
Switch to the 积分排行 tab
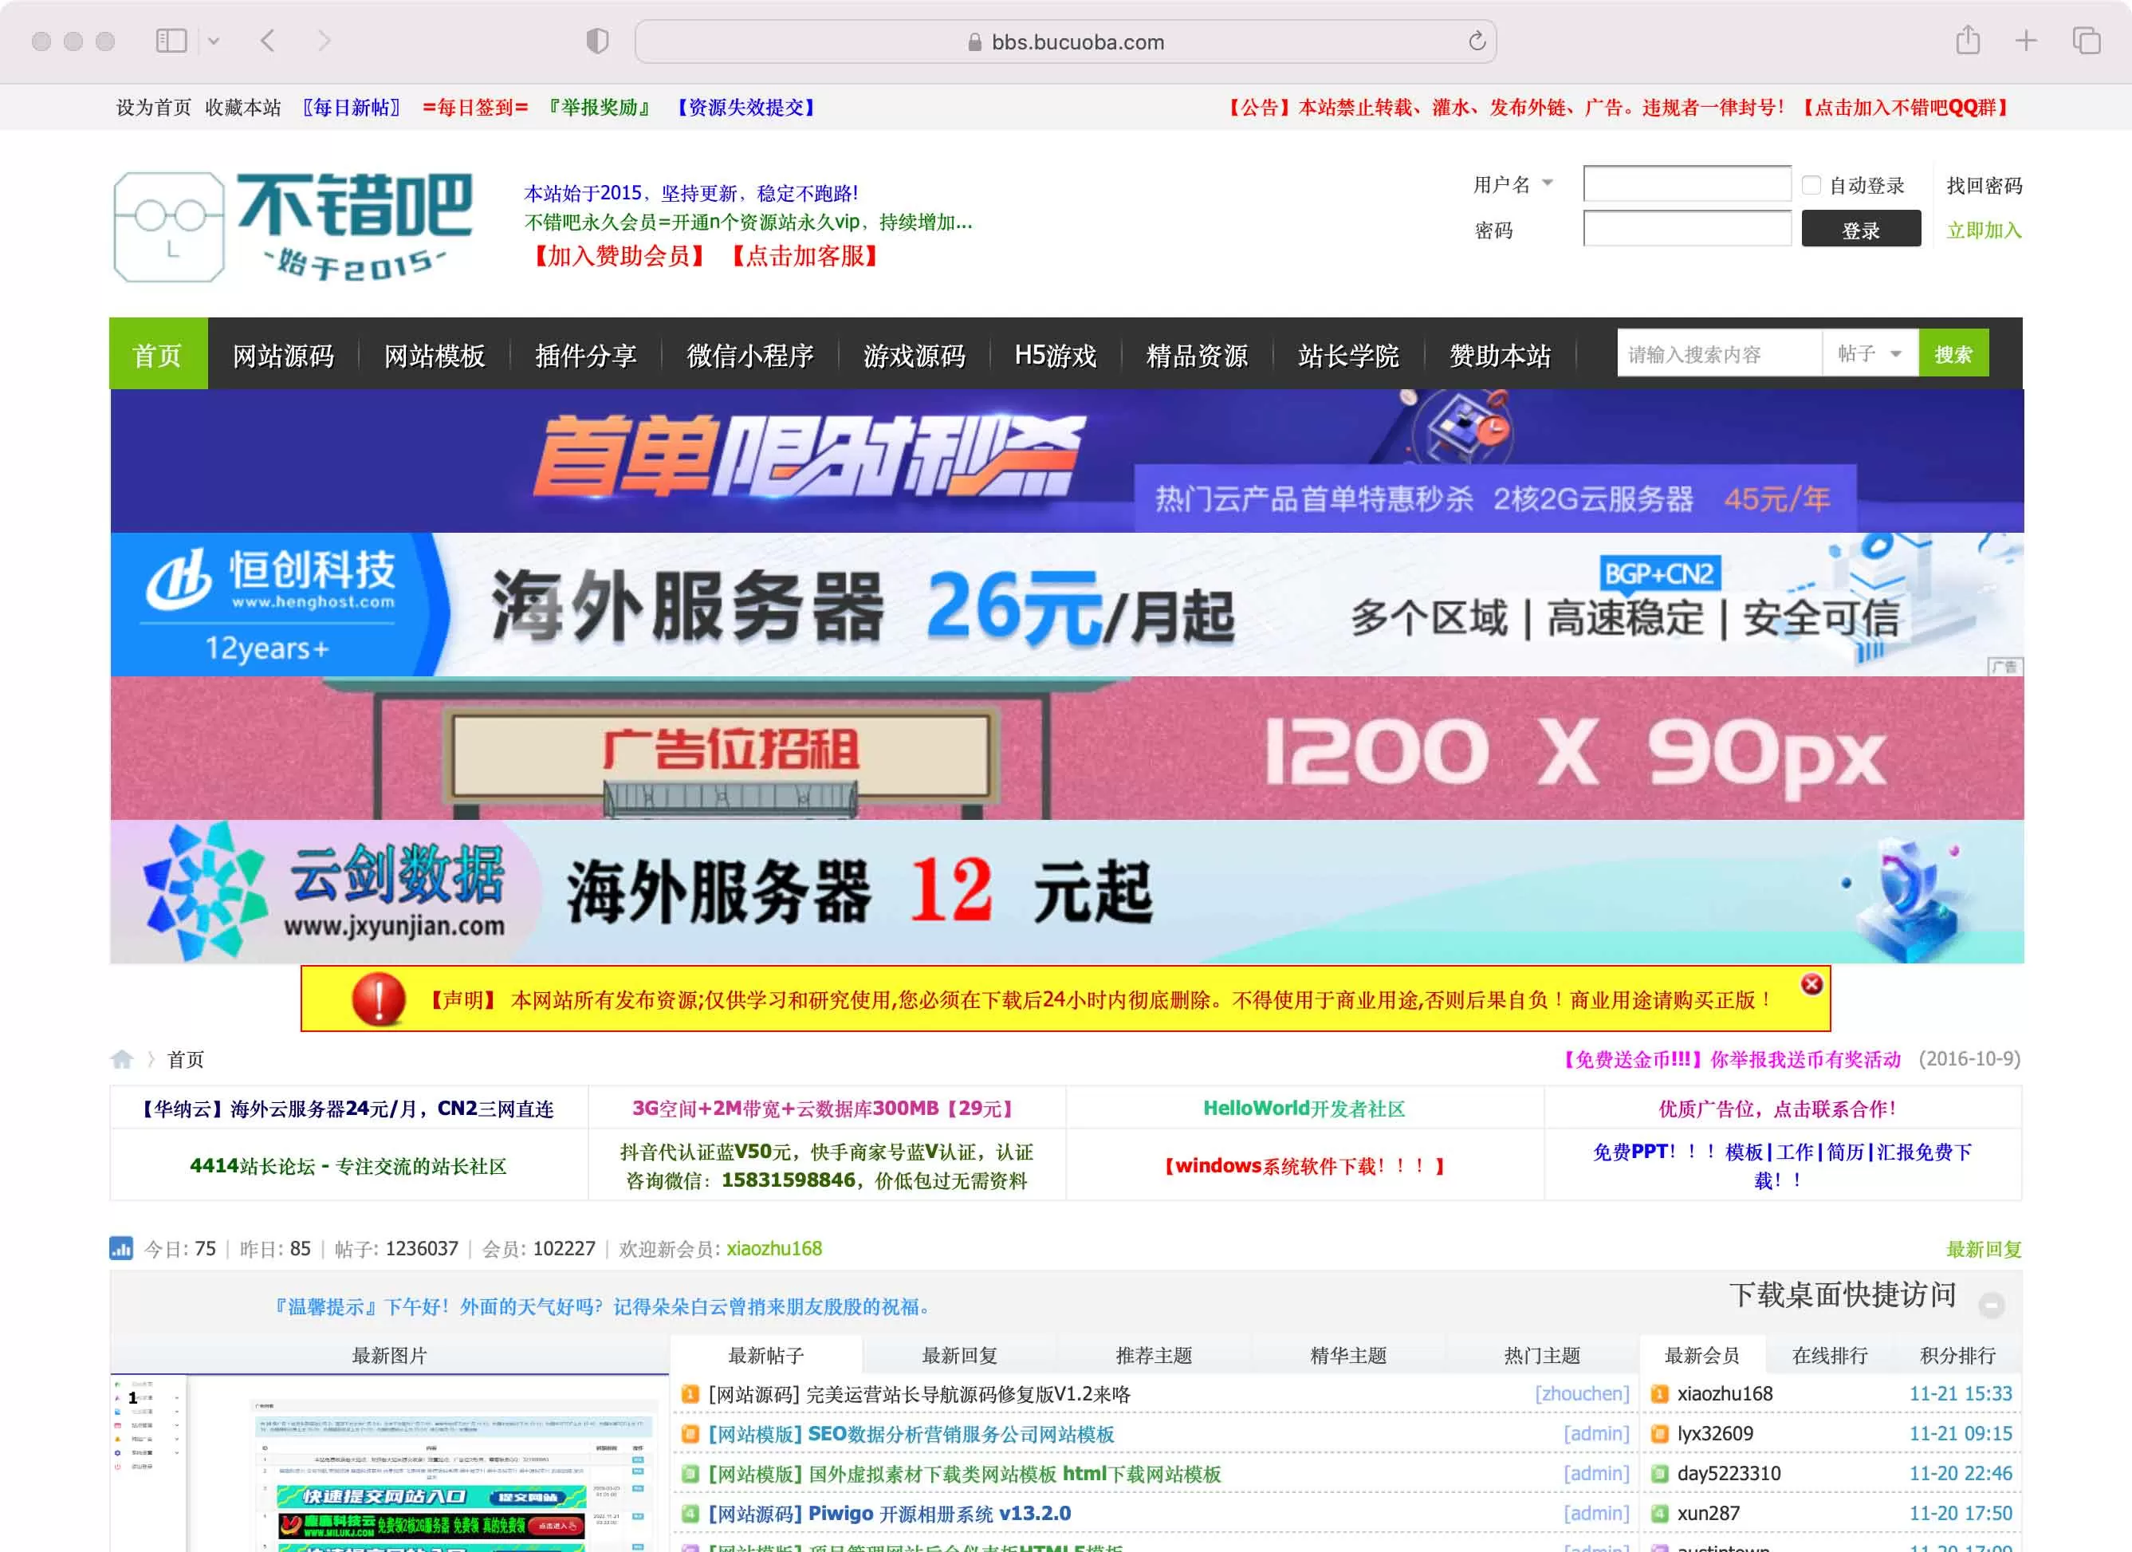tap(1957, 1356)
